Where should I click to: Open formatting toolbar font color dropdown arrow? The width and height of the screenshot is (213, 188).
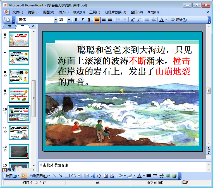166,20
